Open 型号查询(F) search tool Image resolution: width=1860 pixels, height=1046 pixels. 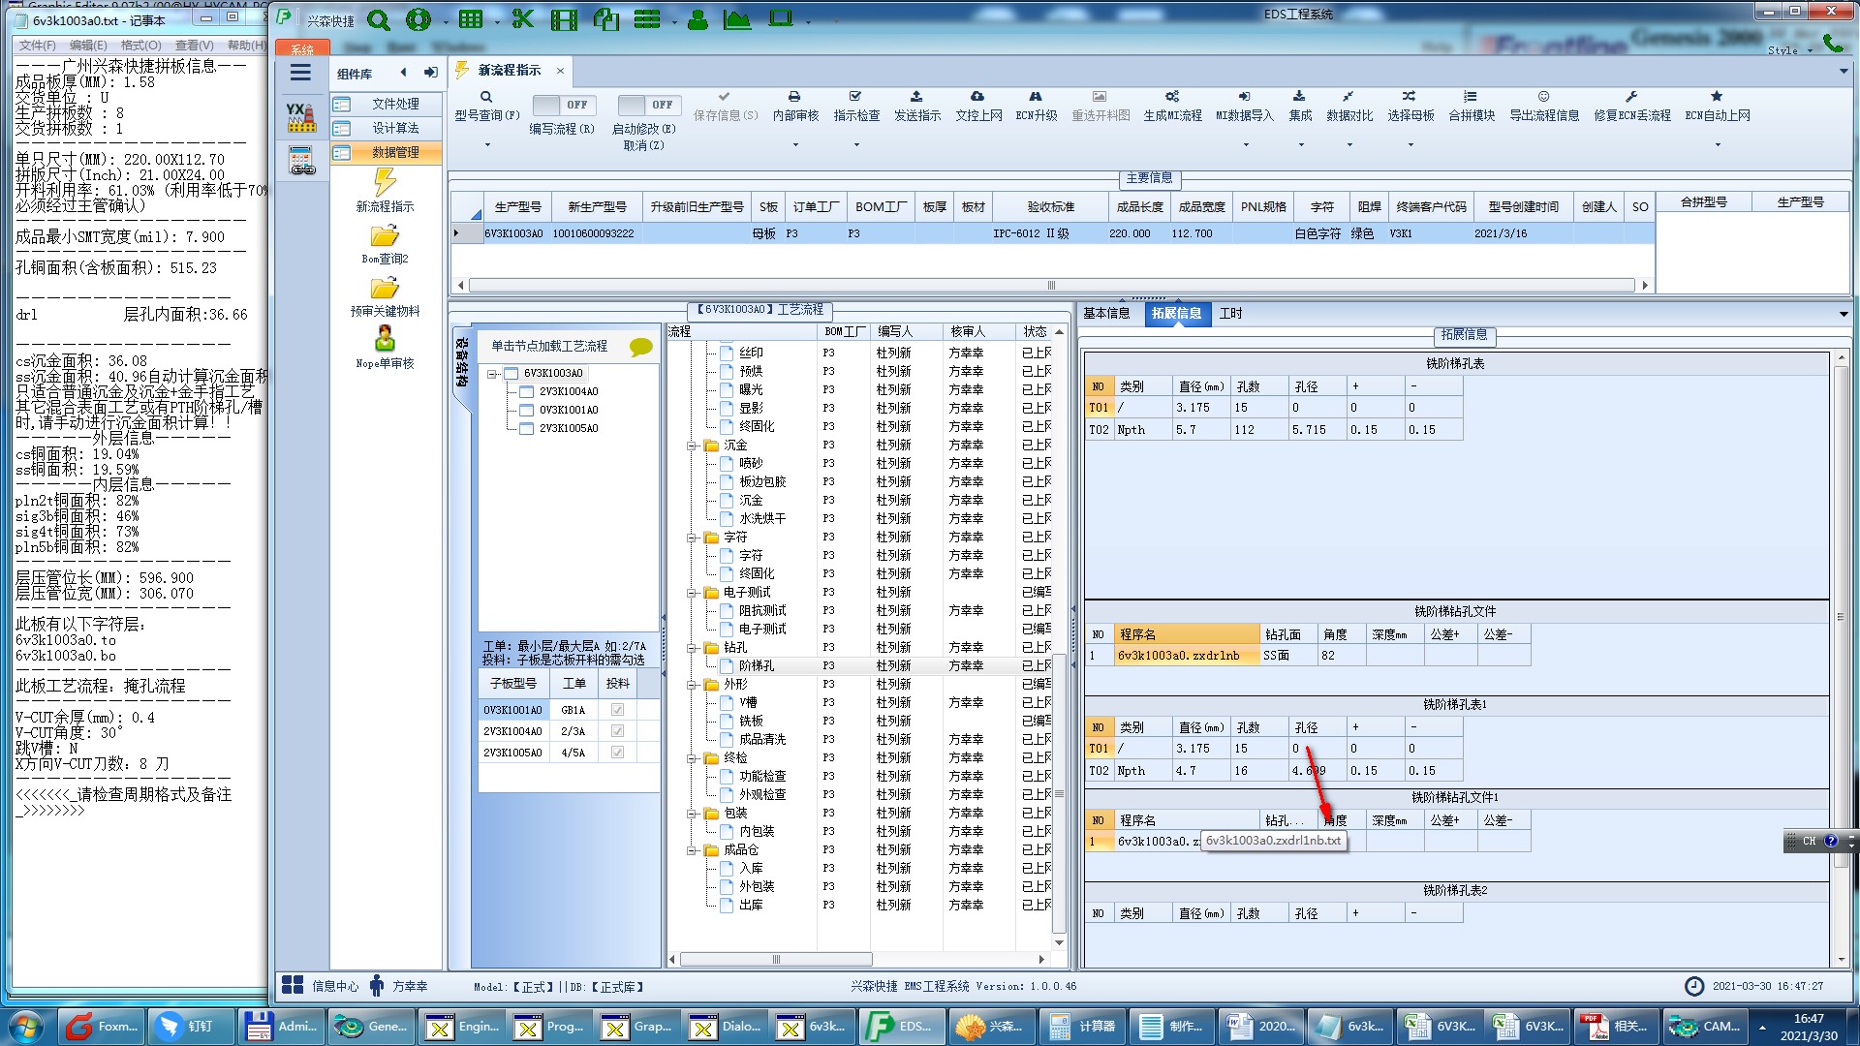(x=487, y=106)
